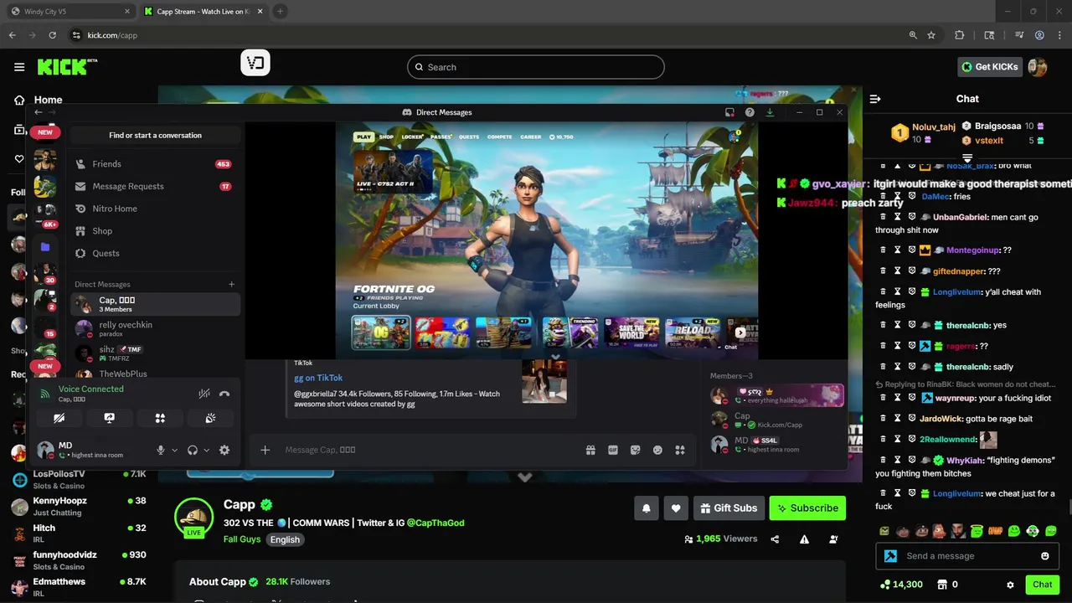Click Discord message attachment plus button

click(x=265, y=450)
